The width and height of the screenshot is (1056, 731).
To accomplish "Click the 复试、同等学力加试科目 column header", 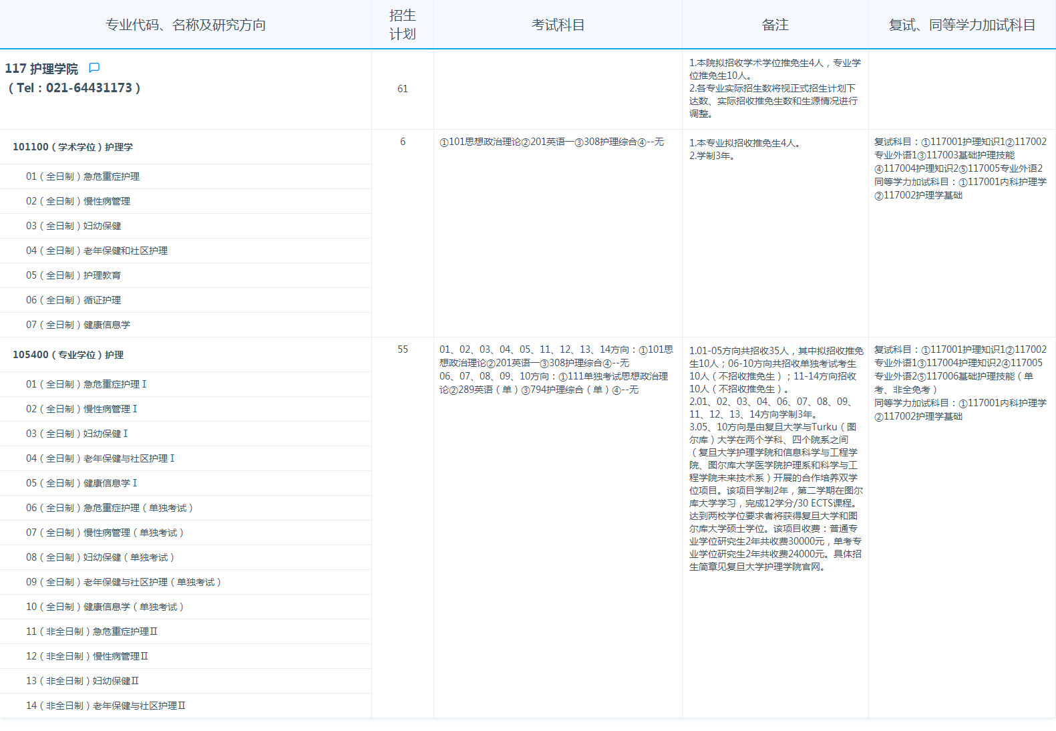I will click(961, 25).
